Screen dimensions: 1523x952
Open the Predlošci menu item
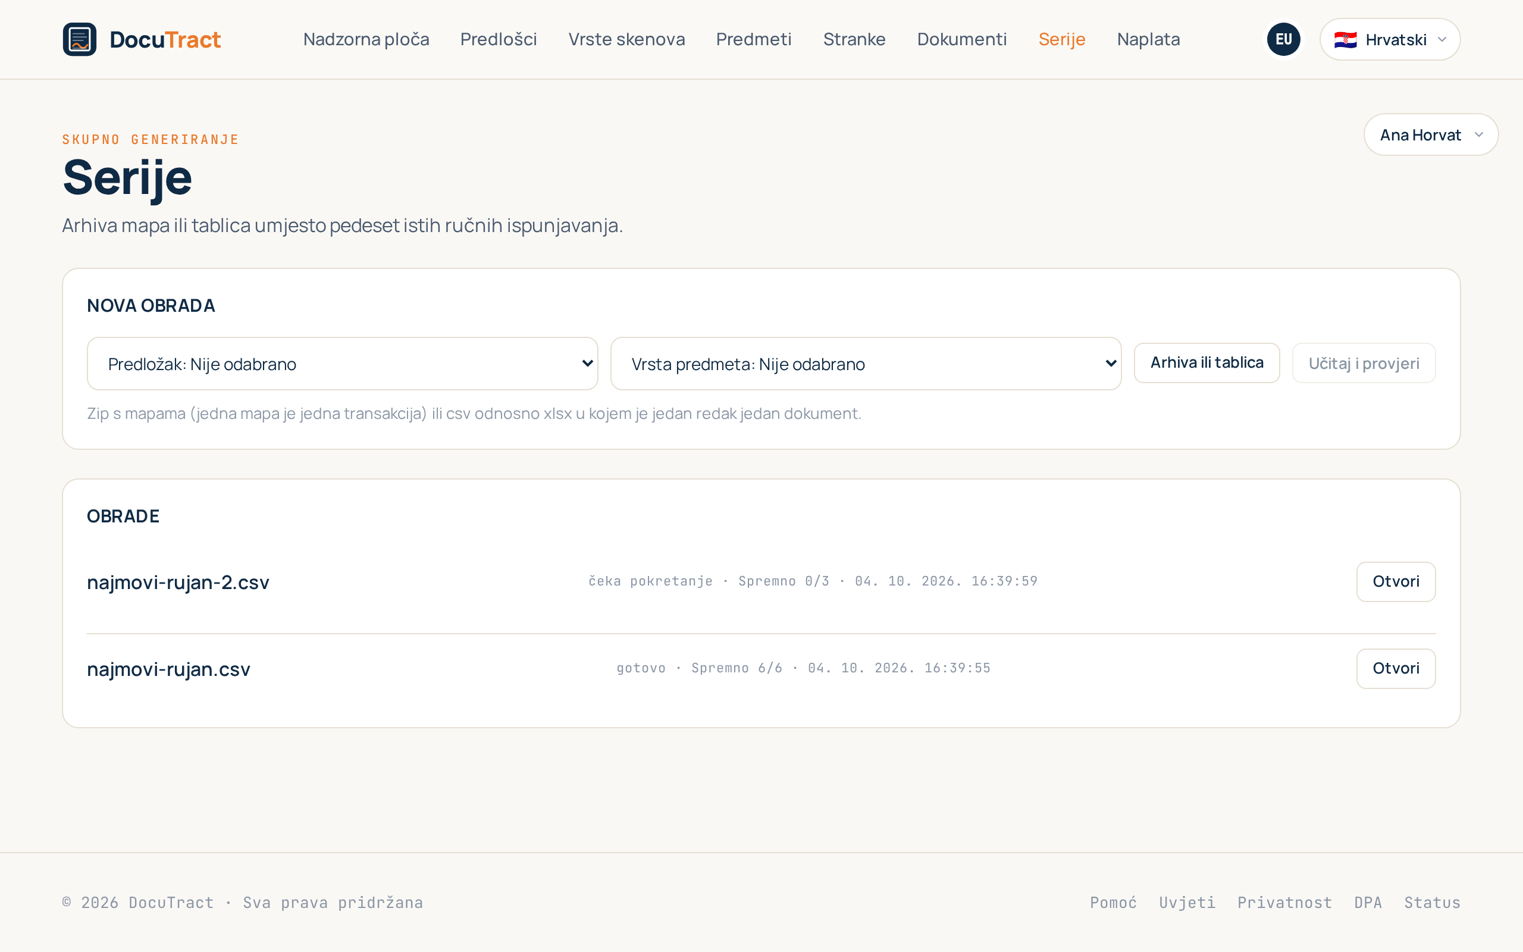pos(499,39)
